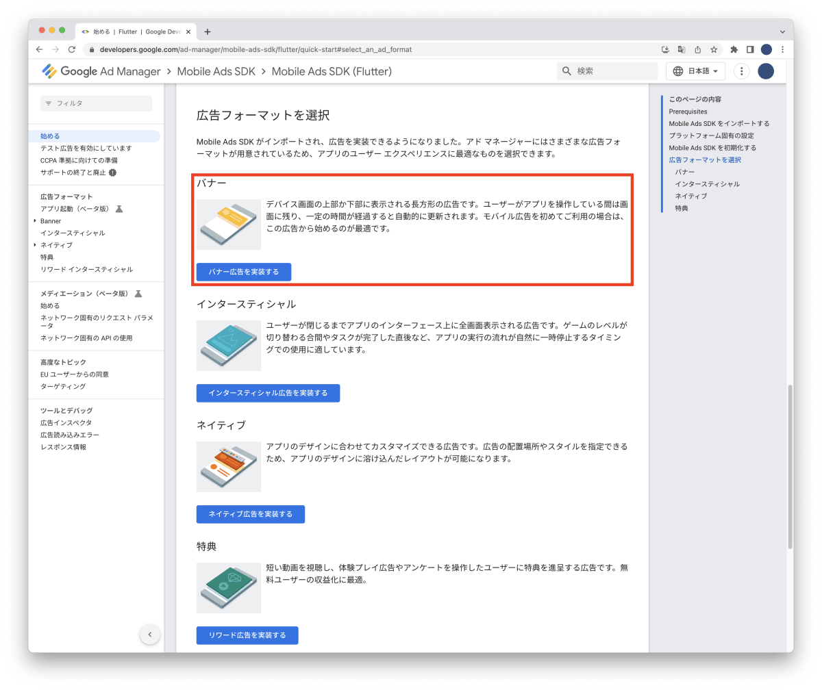The width and height of the screenshot is (822, 690).
Task: Click the interstitial ad illustration thumbnail
Action: pos(229,346)
